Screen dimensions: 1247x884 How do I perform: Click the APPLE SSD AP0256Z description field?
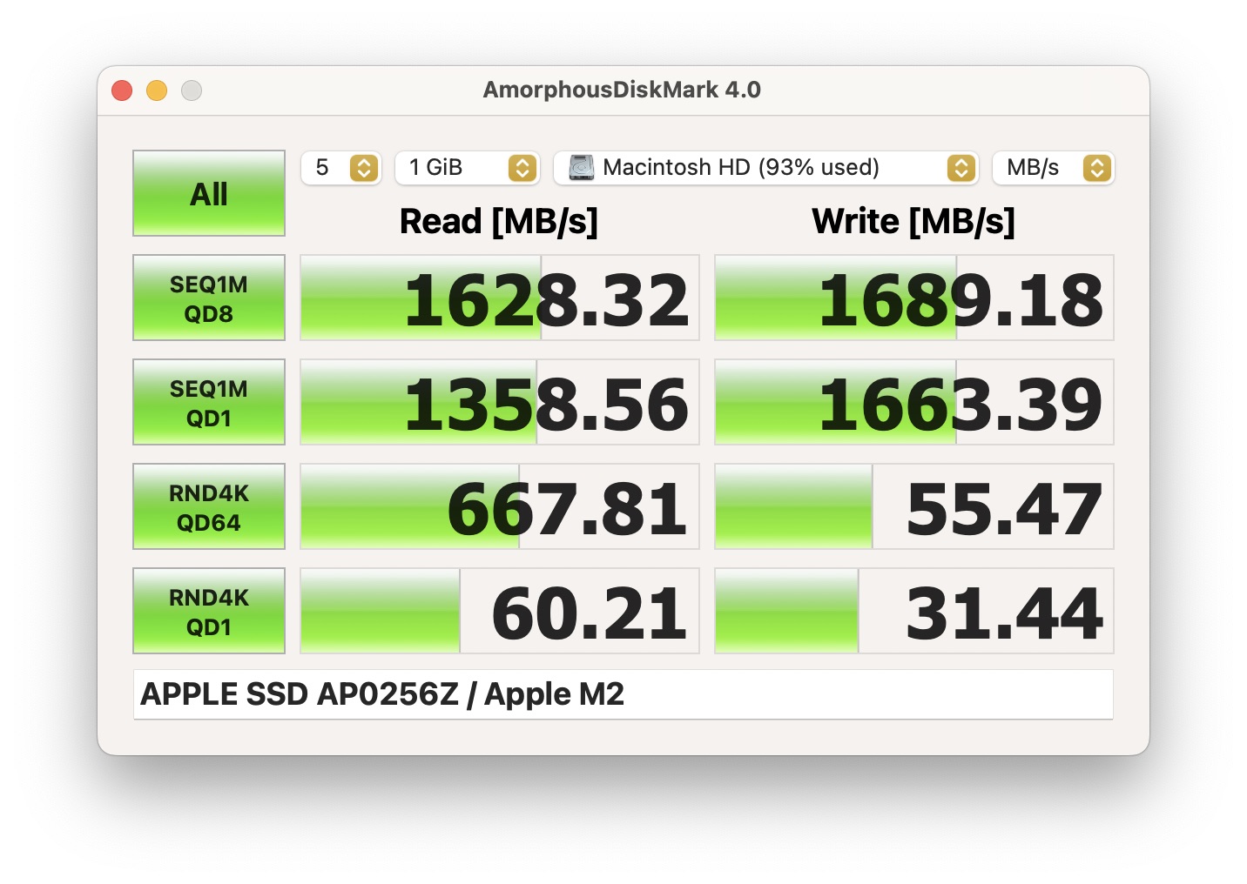pos(623,694)
